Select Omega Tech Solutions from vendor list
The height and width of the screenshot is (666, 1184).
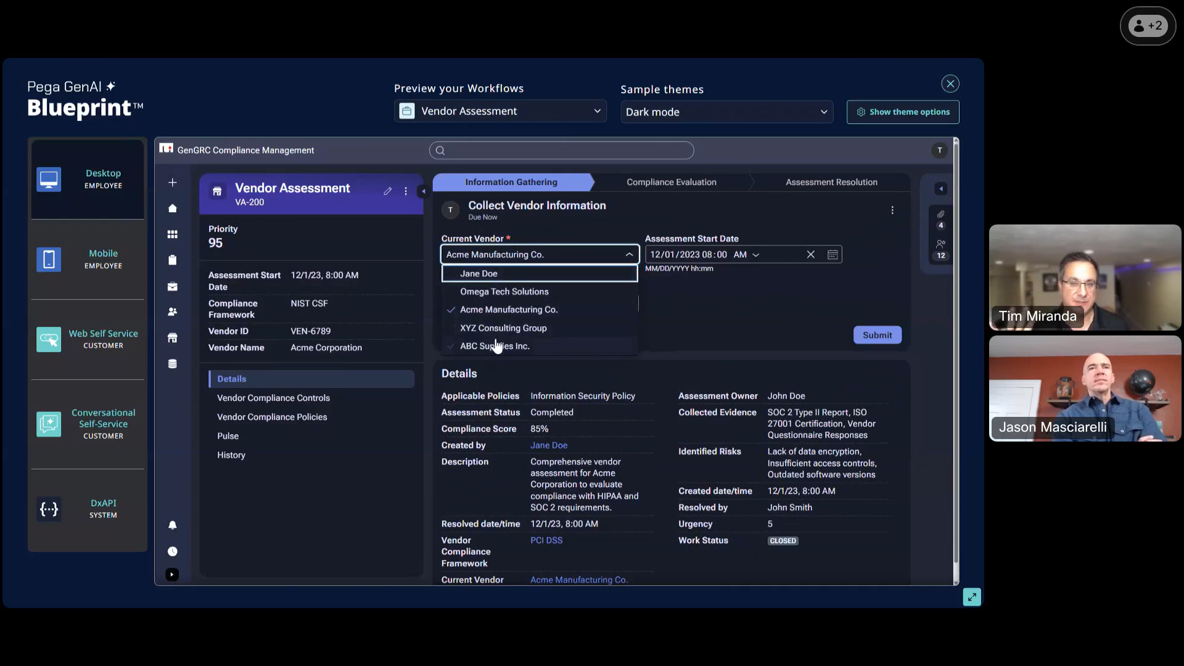pos(503,291)
